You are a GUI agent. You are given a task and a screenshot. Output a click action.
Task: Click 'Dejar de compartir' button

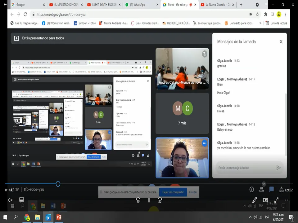pos(173,192)
